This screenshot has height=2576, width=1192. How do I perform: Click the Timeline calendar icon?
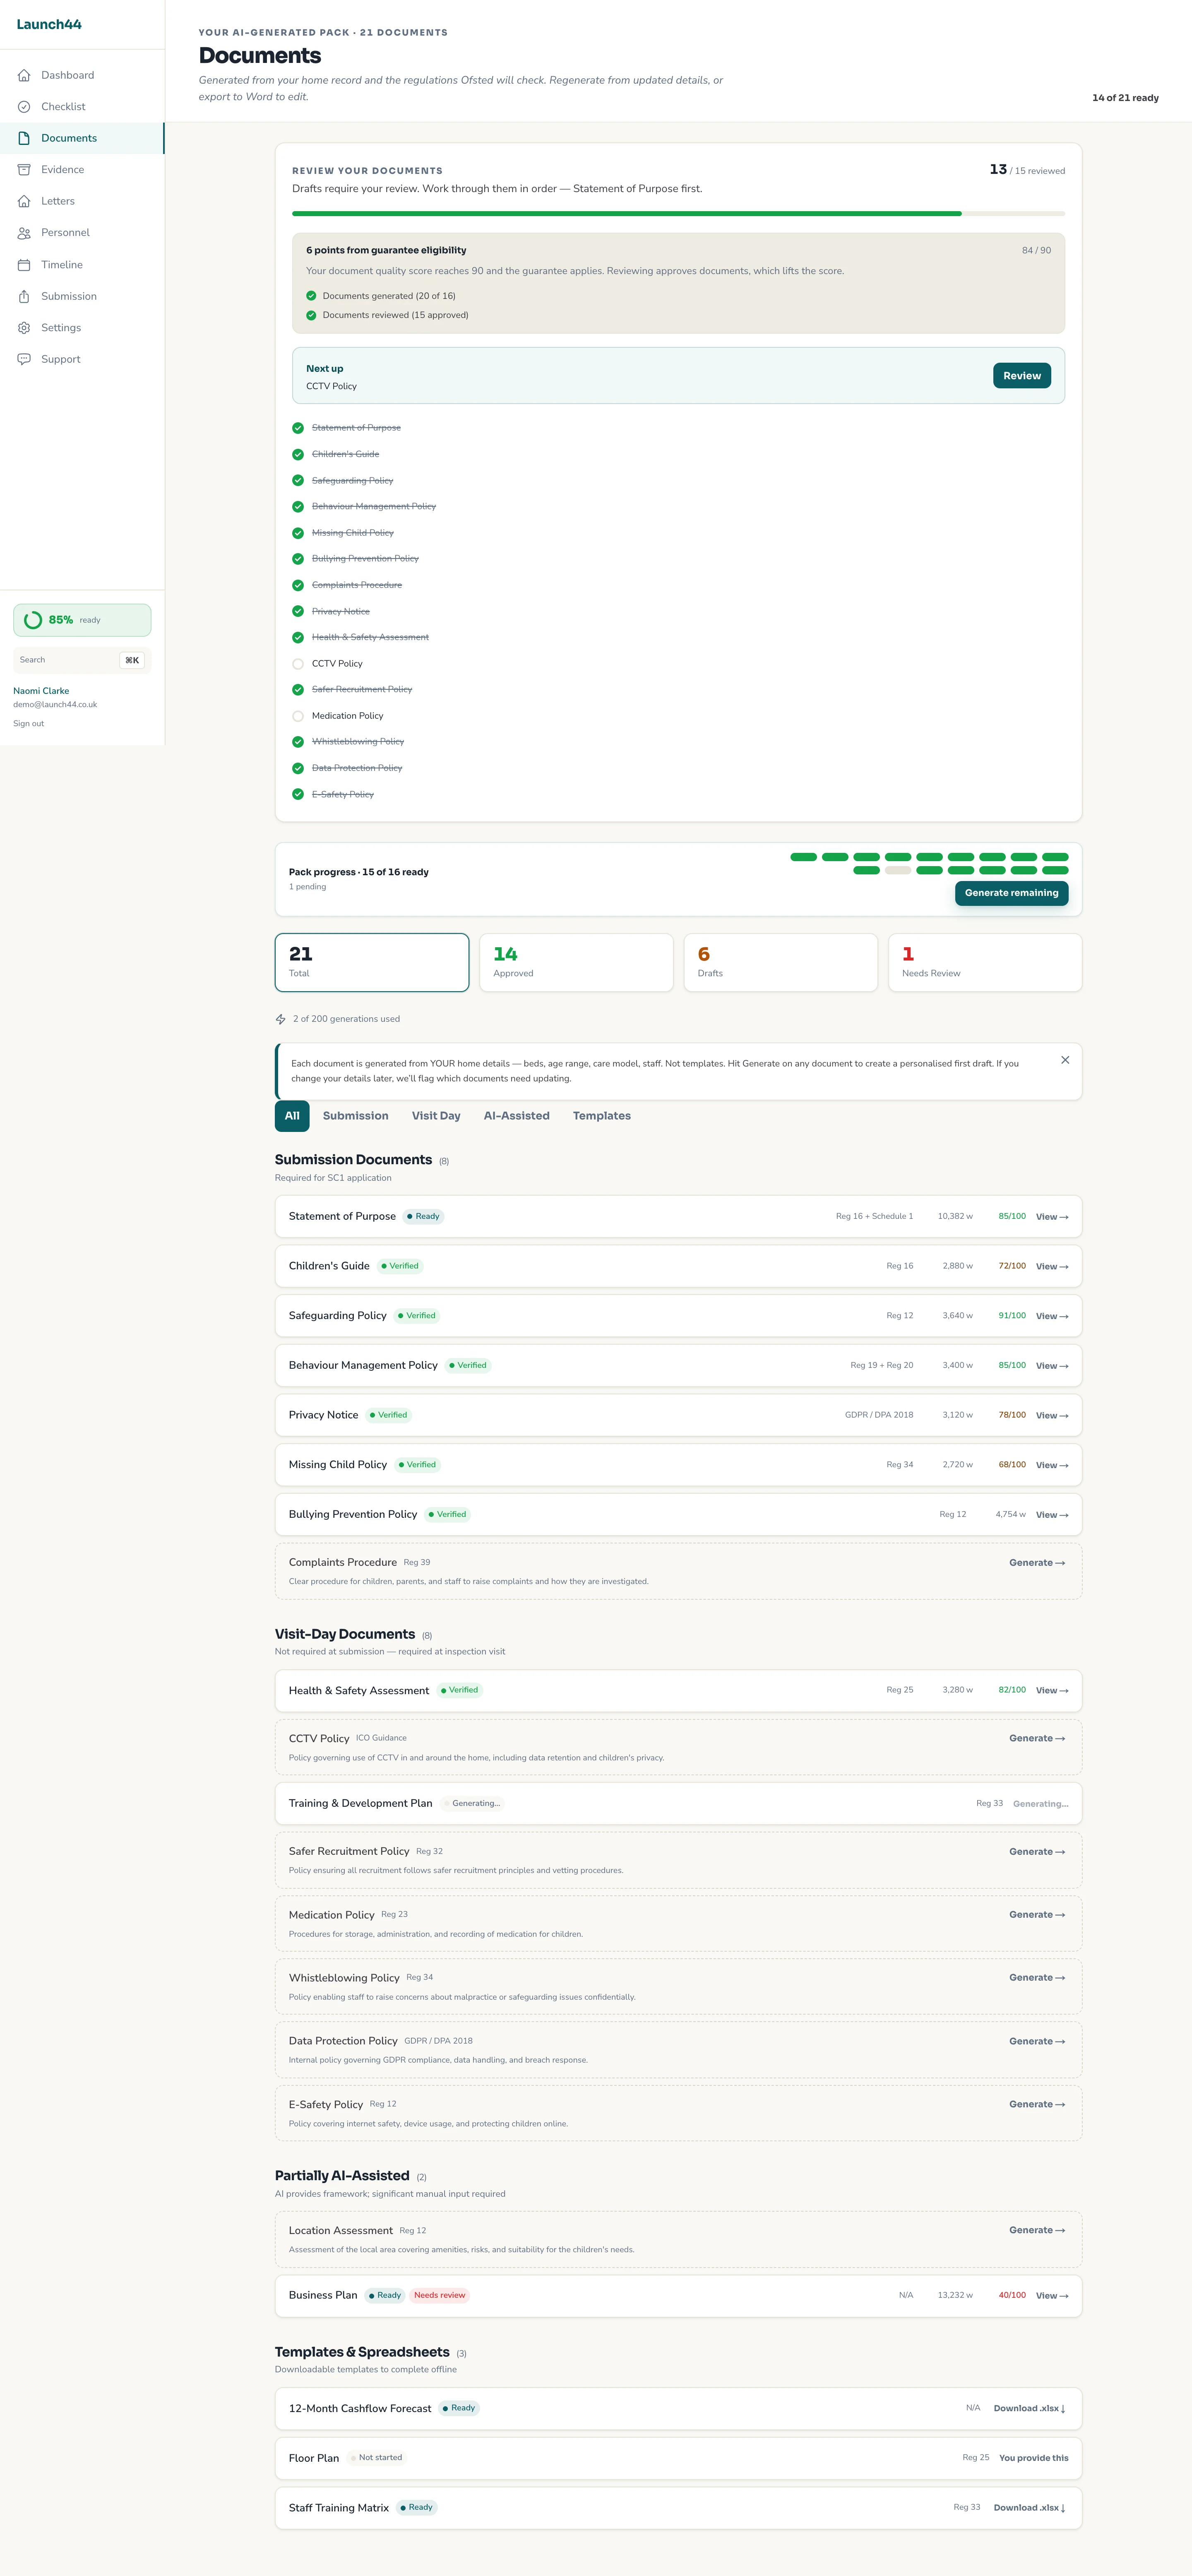(x=24, y=265)
